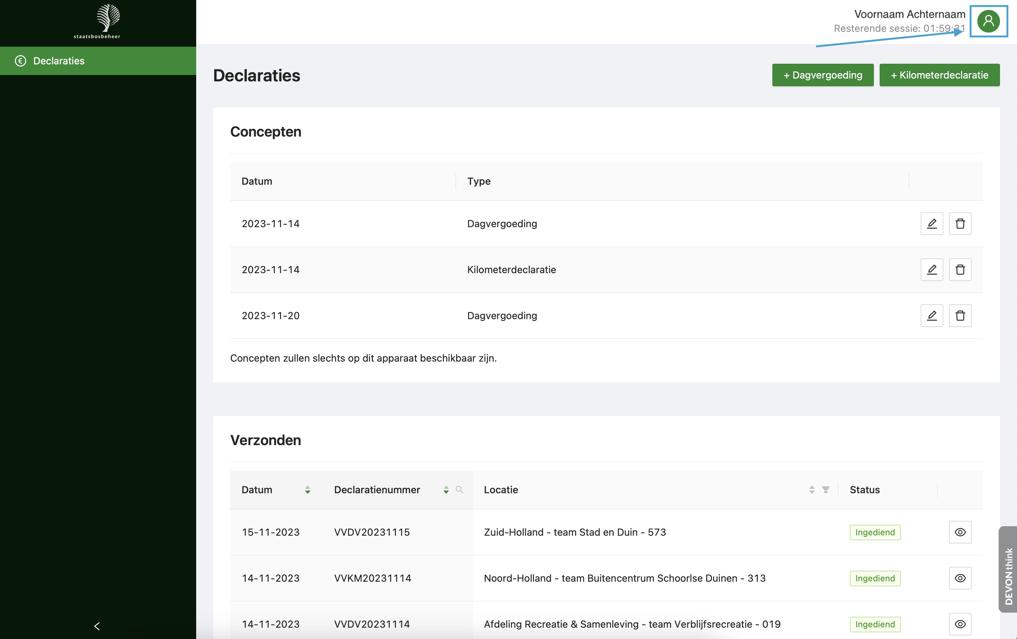Click the Status column header

pos(864,490)
